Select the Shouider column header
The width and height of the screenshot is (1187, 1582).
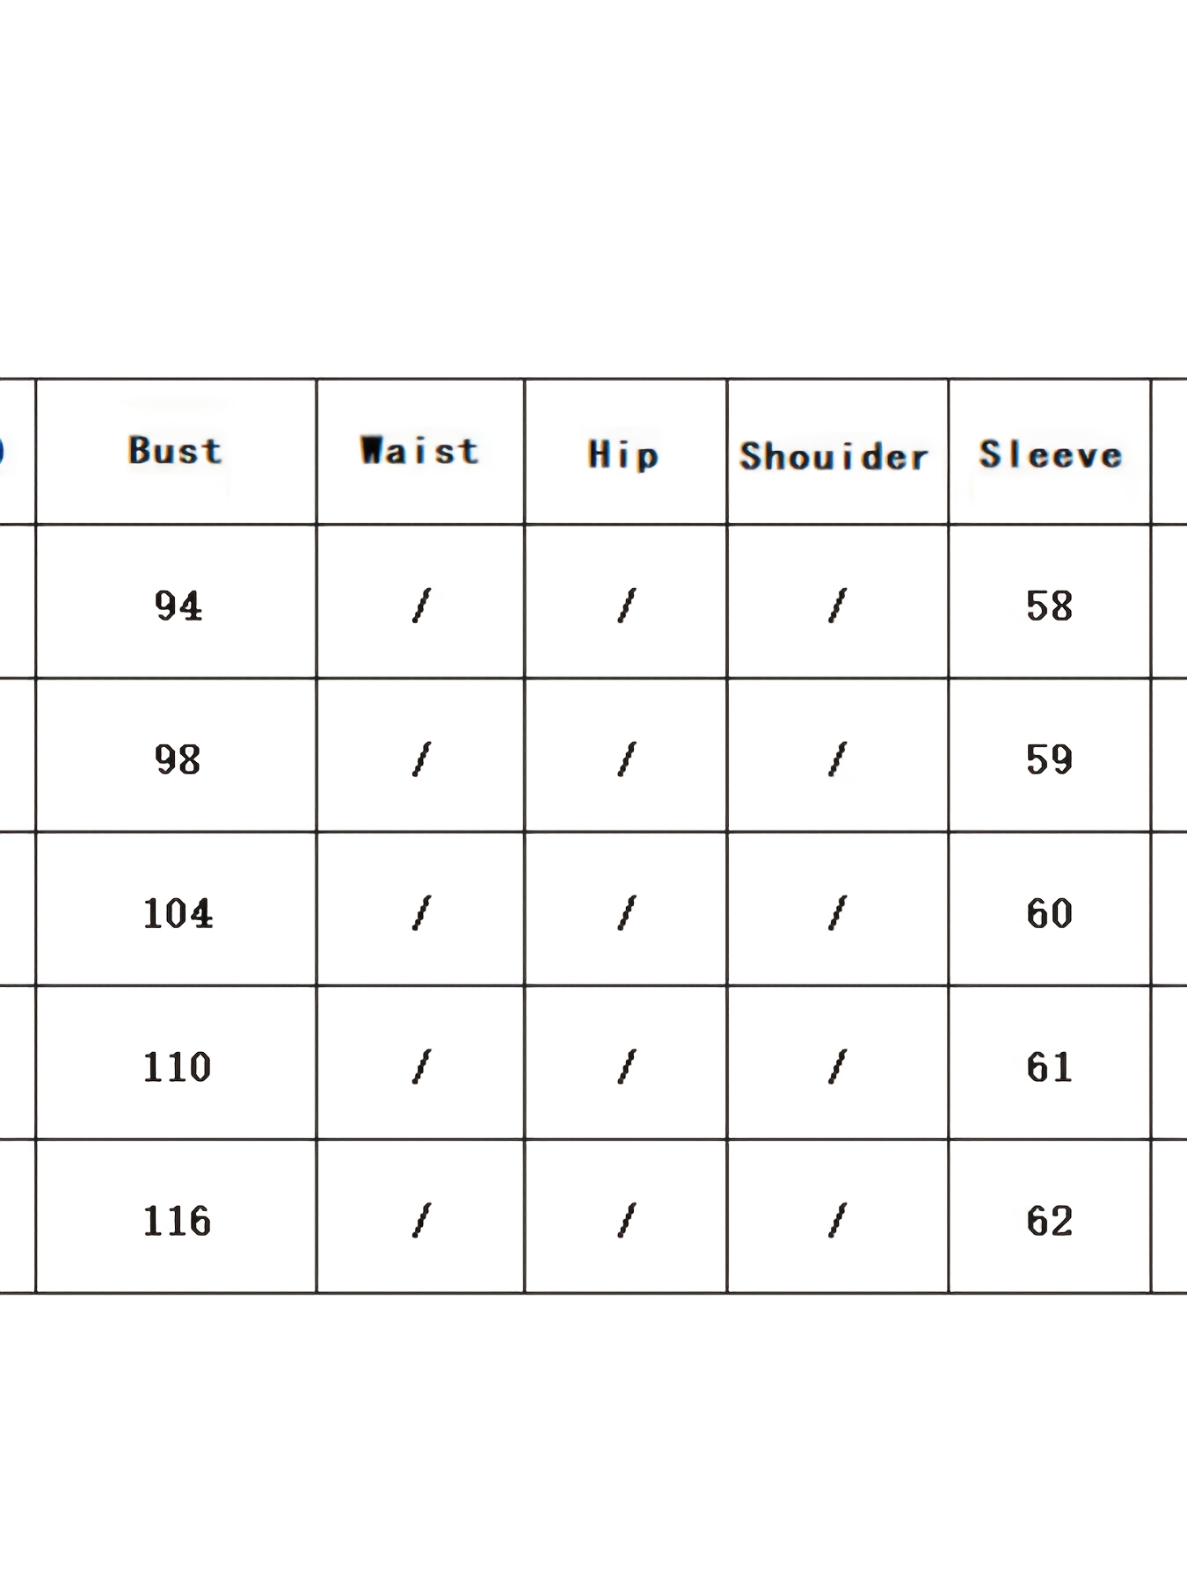coord(835,456)
